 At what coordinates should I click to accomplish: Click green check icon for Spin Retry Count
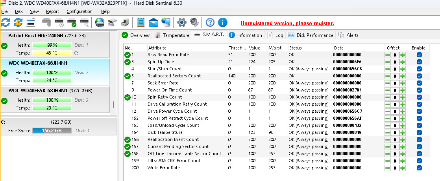coord(128,97)
